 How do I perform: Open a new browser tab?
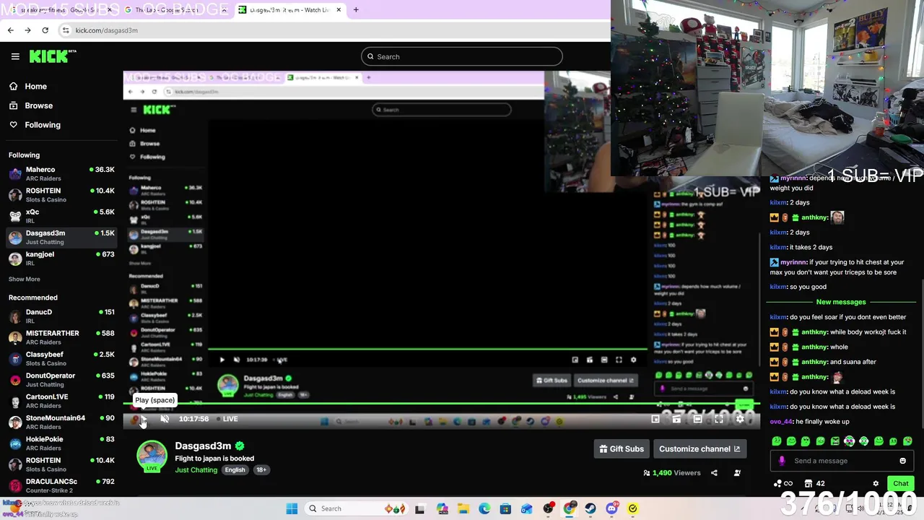coord(356,10)
